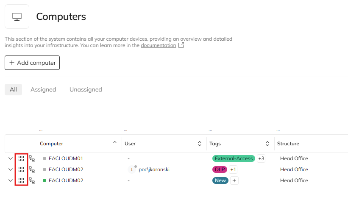This screenshot has height=211, width=348.
Task: Sort the Tags column
Action: 267,144
